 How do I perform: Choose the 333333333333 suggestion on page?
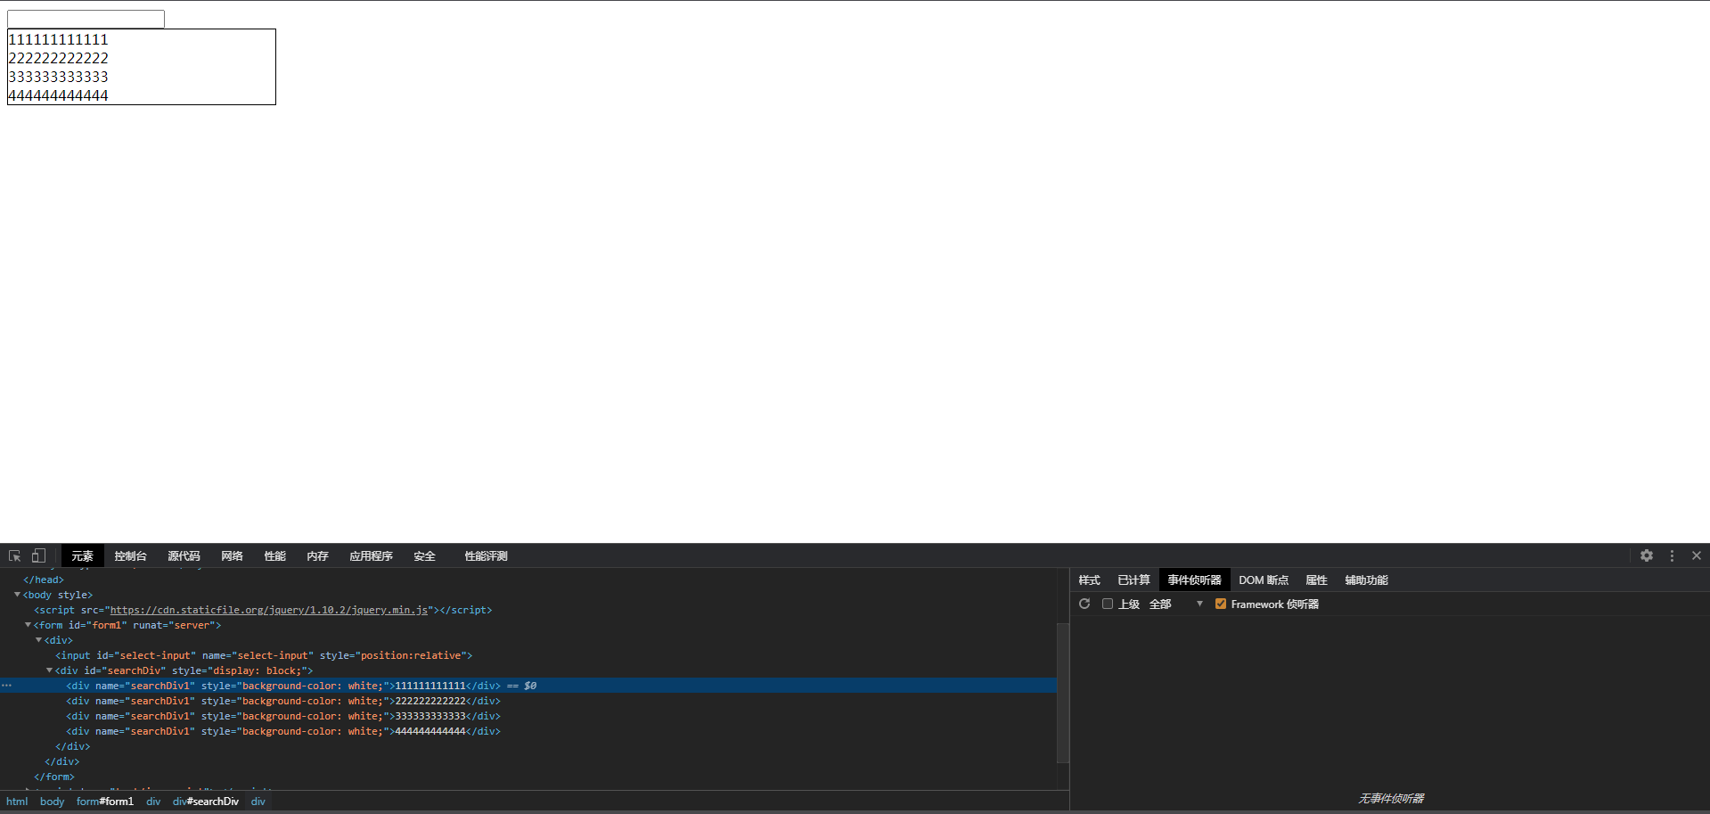tap(142, 77)
